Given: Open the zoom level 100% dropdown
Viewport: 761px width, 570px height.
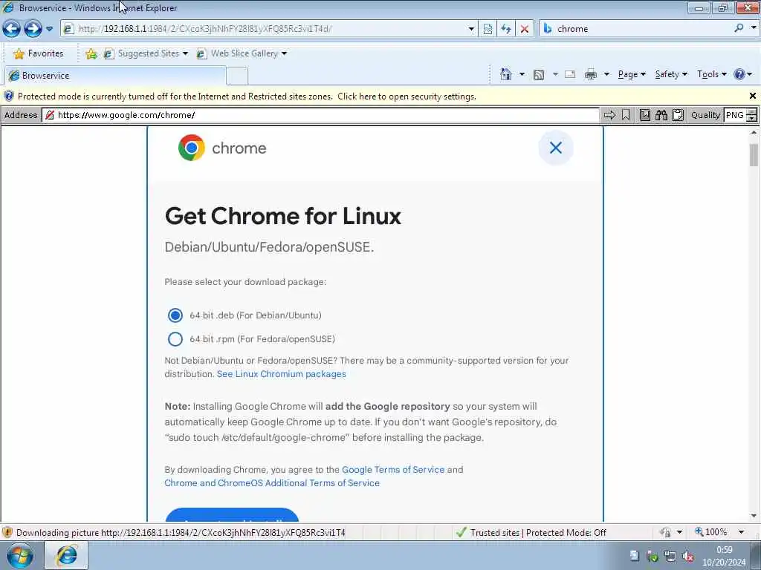Looking at the screenshot, I should pos(741,532).
